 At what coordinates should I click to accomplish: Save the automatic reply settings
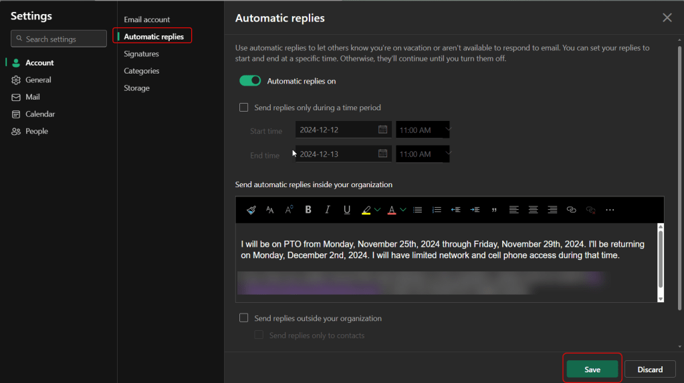click(x=592, y=369)
